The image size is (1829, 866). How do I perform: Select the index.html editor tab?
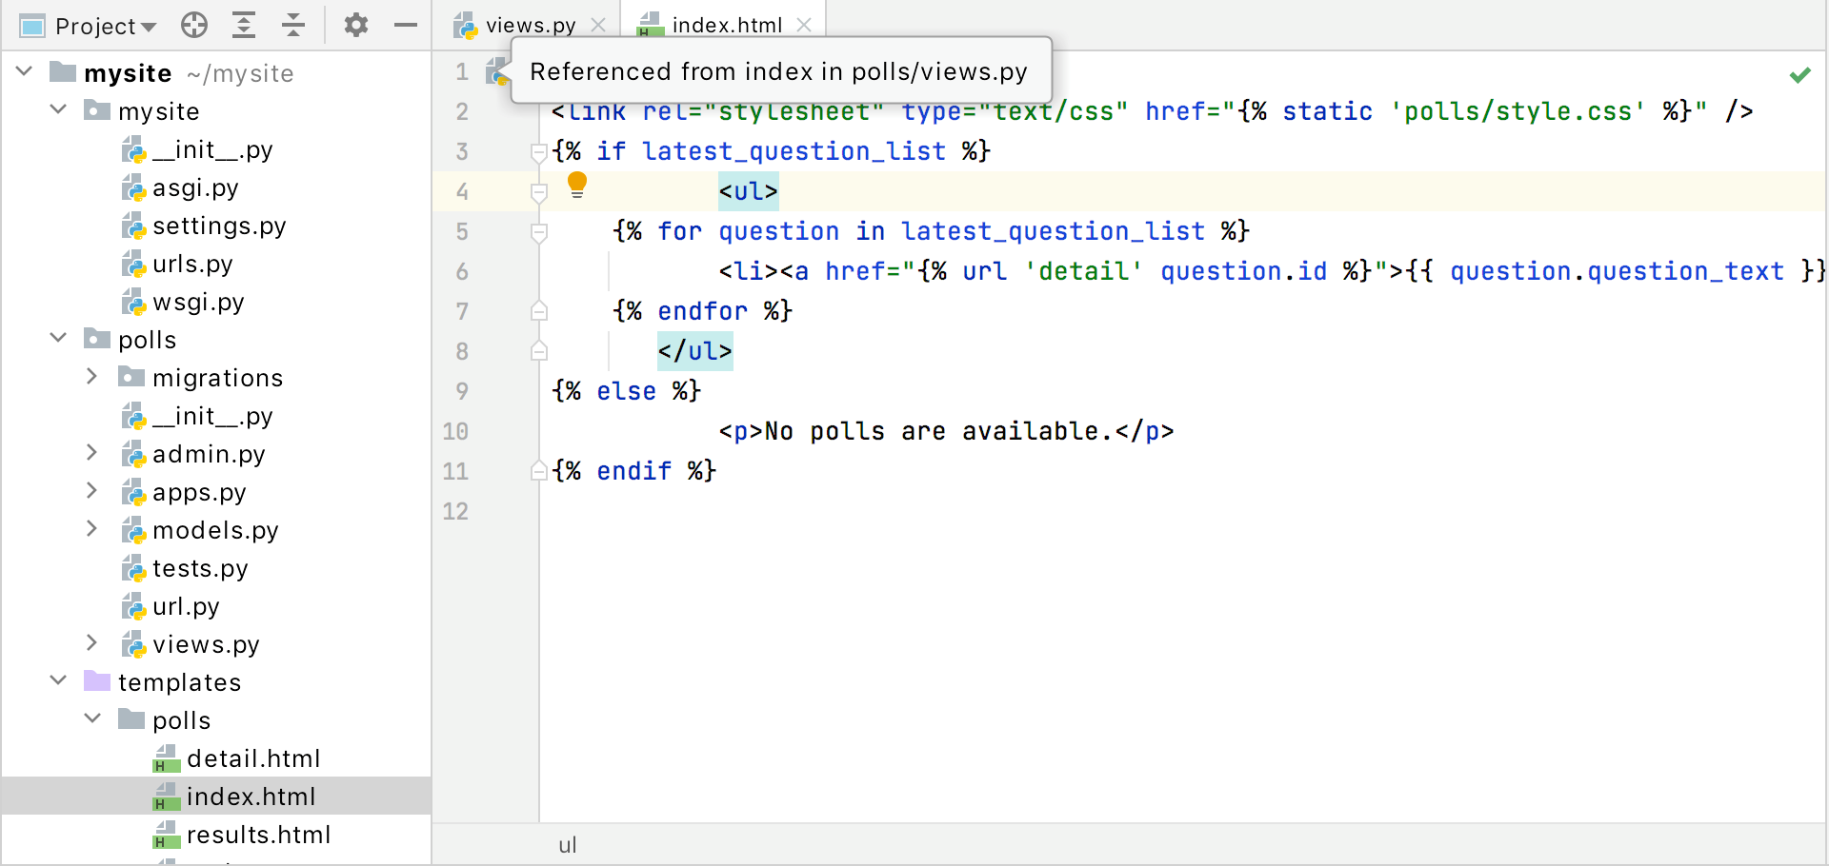pyautogui.click(x=726, y=25)
